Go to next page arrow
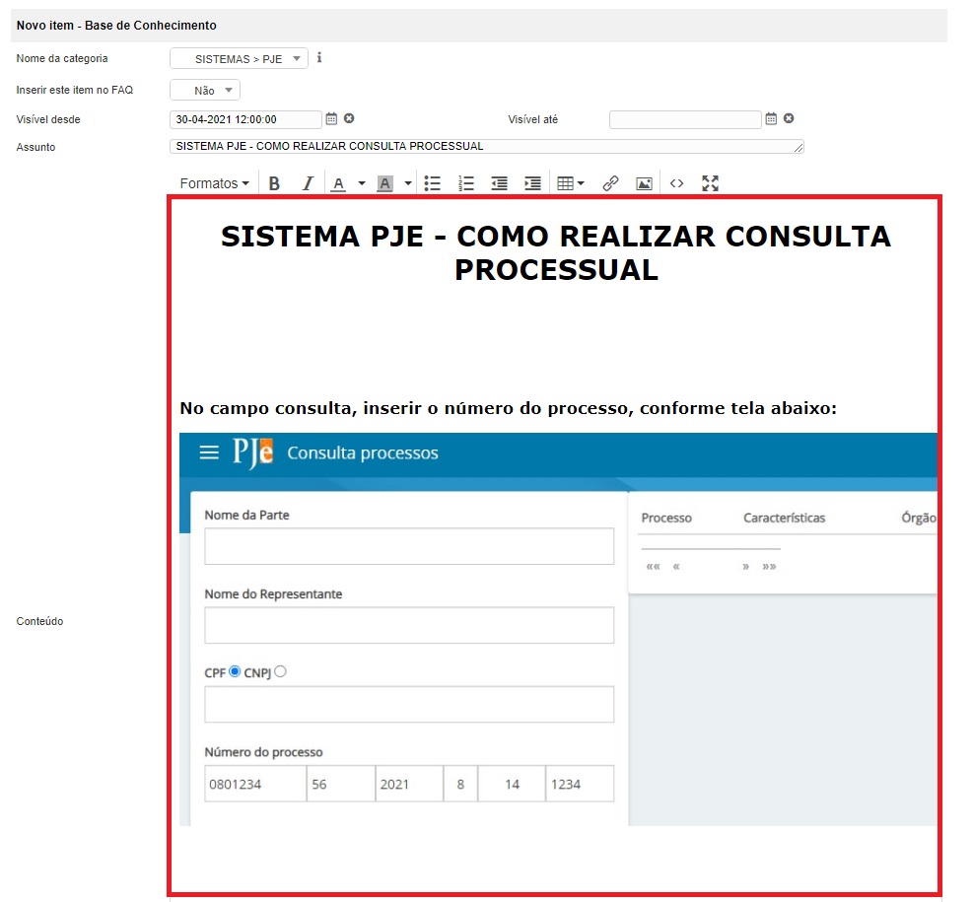The image size is (973, 902). [746, 567]
